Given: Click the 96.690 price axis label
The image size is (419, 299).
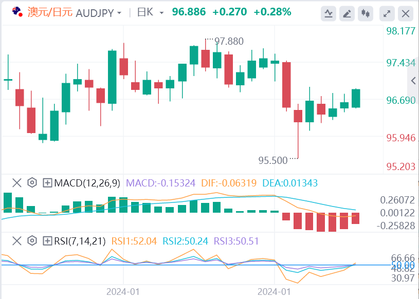Looking at the screenshot, I should click(401, 100).
